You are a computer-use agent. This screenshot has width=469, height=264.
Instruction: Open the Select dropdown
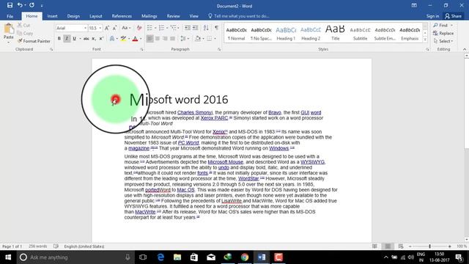click(x=443, y=41)
